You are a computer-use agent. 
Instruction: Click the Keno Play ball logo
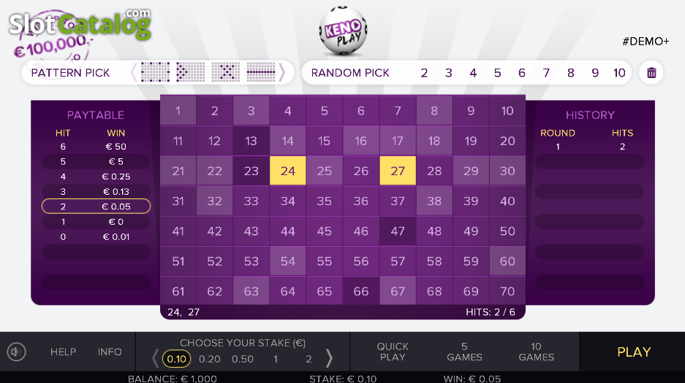point(343,31)
